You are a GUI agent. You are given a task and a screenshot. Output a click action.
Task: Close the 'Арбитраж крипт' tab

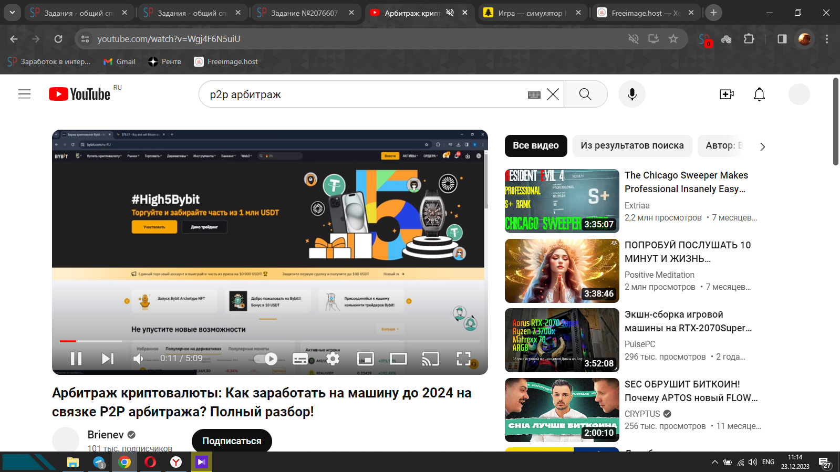coord(465,13)
